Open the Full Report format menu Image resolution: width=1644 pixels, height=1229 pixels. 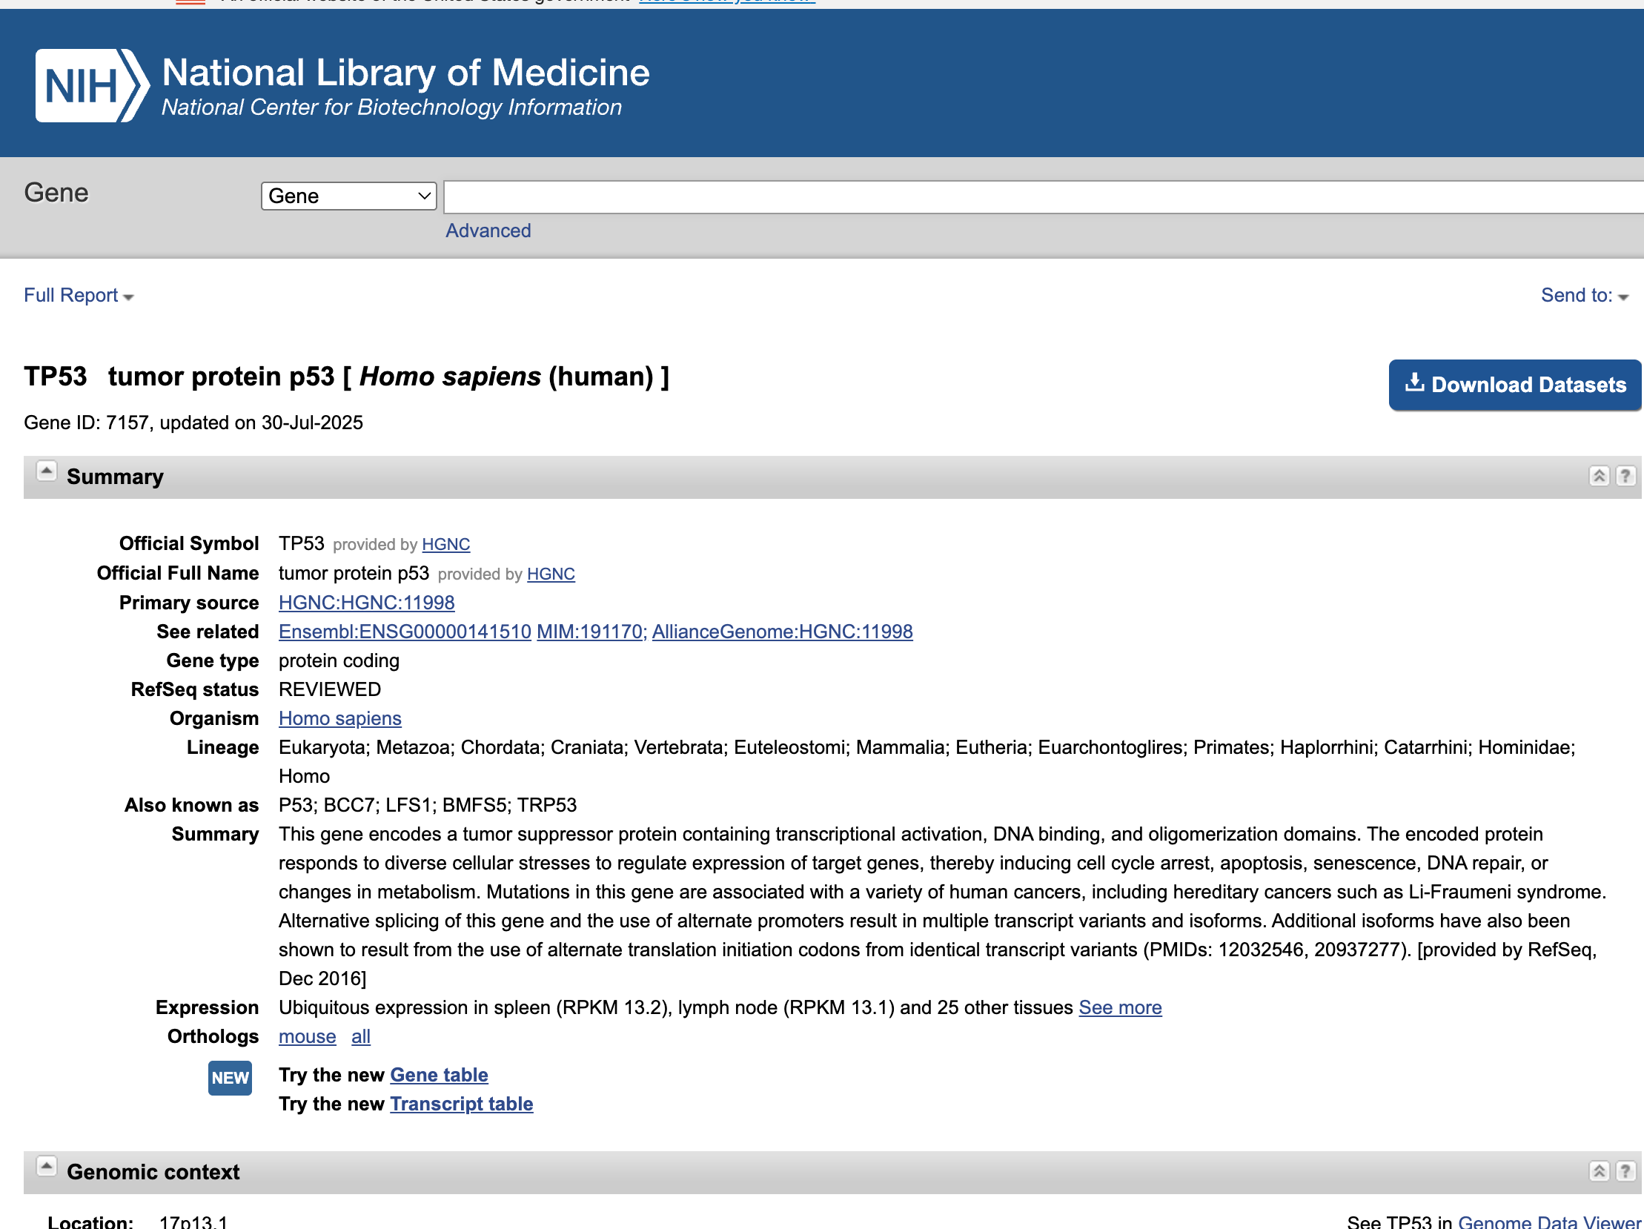[78, 296]
